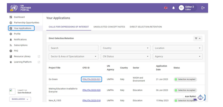The height and width of the screenshot is (107, 223).
Task: Open the Editor 2 user menu
Action: [188, 8]
